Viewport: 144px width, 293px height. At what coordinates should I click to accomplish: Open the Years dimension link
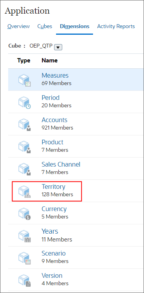(x=50, y=231)
